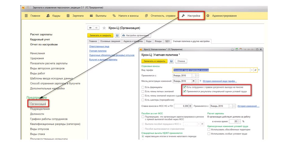This screenshot has width=283, height=153.
Task: Open the Выплаты section
Action: tap(98, 16)
